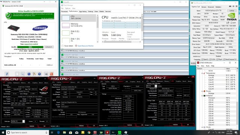Screen dimensions: 240x135
Task: Open File Explorer from taskbar
Action: 64,132
